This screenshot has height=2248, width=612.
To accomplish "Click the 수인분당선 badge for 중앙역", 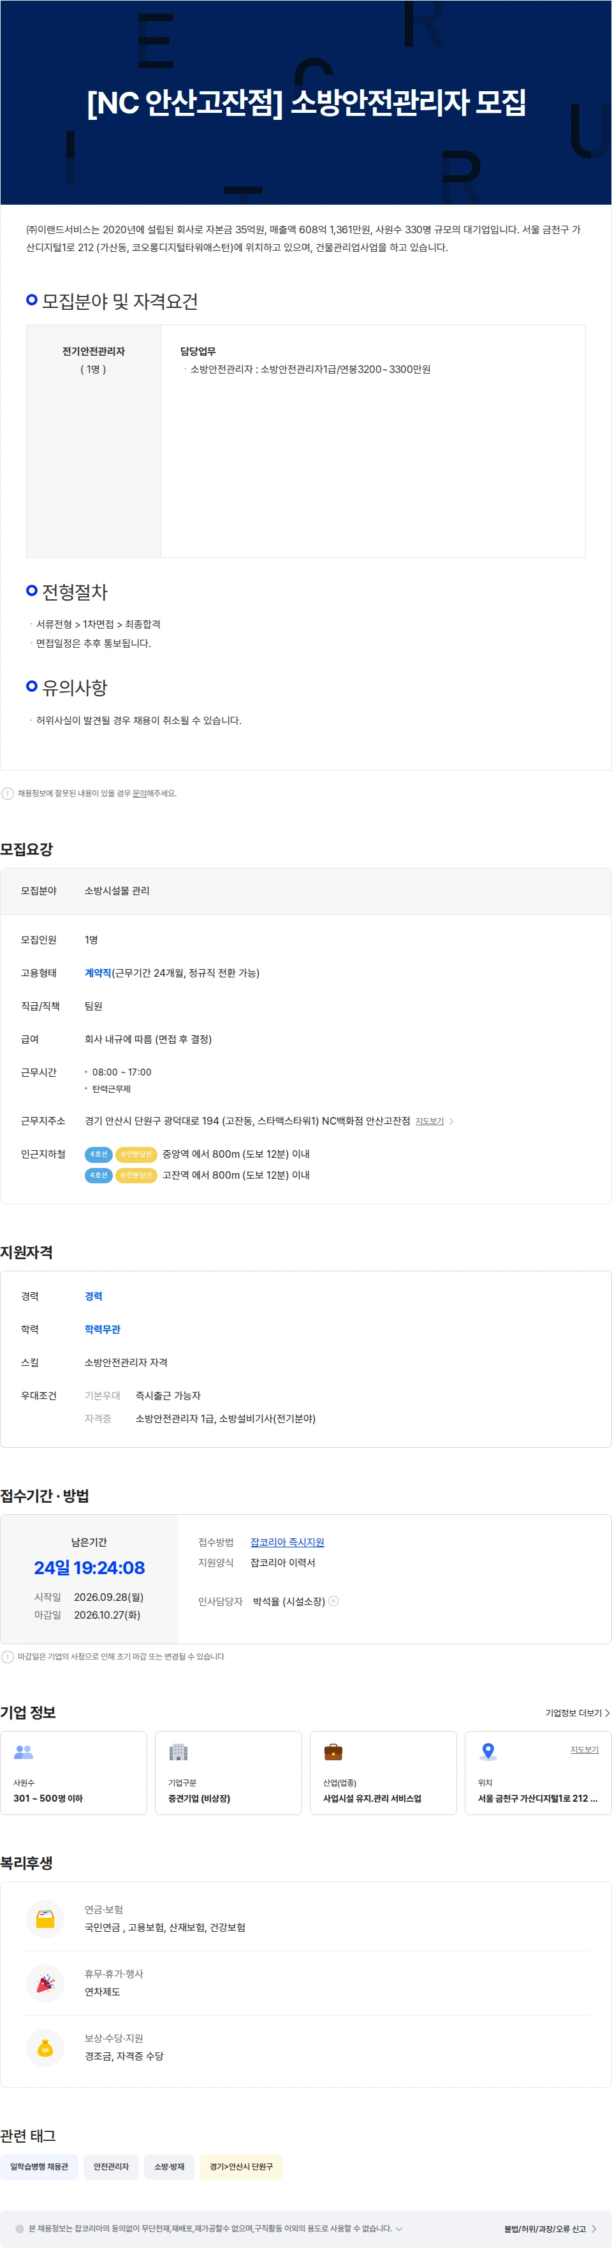I will [136, 1155].
